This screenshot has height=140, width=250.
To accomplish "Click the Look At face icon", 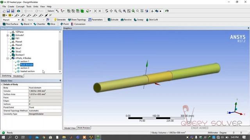I will point(167,11).
